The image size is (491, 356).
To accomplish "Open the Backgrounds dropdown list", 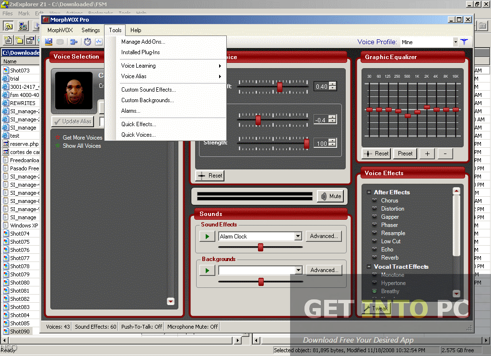I will pyautogui.click(x=298, y=270).
